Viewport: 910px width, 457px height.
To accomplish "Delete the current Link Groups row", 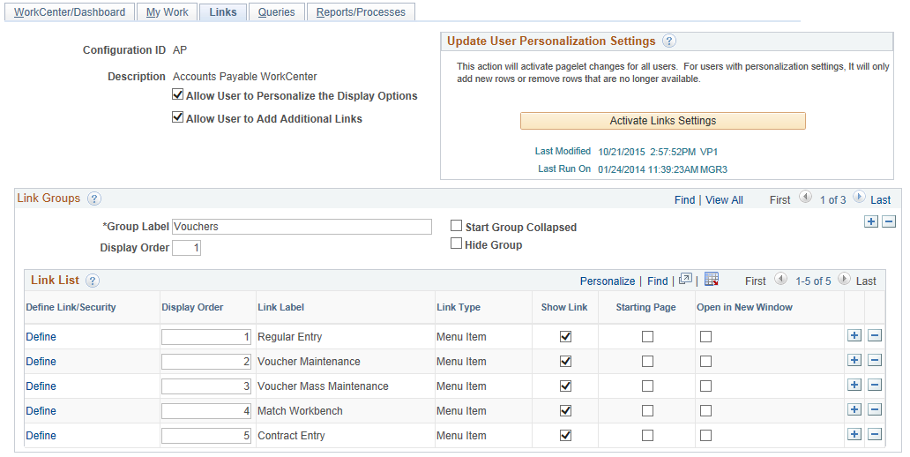I will (889, 221).
